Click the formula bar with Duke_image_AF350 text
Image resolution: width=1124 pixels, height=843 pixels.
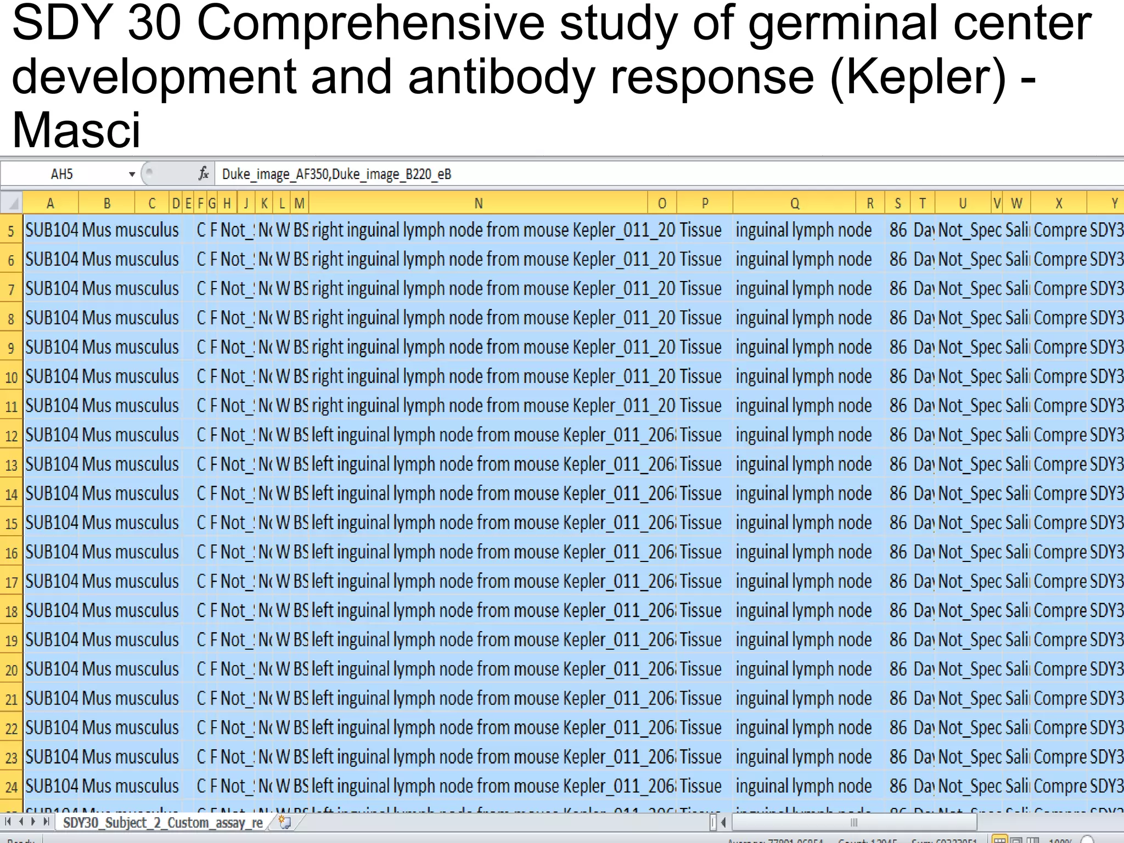pos(670,174)
